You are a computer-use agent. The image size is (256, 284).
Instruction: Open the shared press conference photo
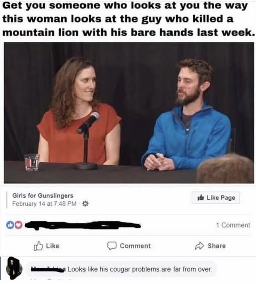[129, 113]
